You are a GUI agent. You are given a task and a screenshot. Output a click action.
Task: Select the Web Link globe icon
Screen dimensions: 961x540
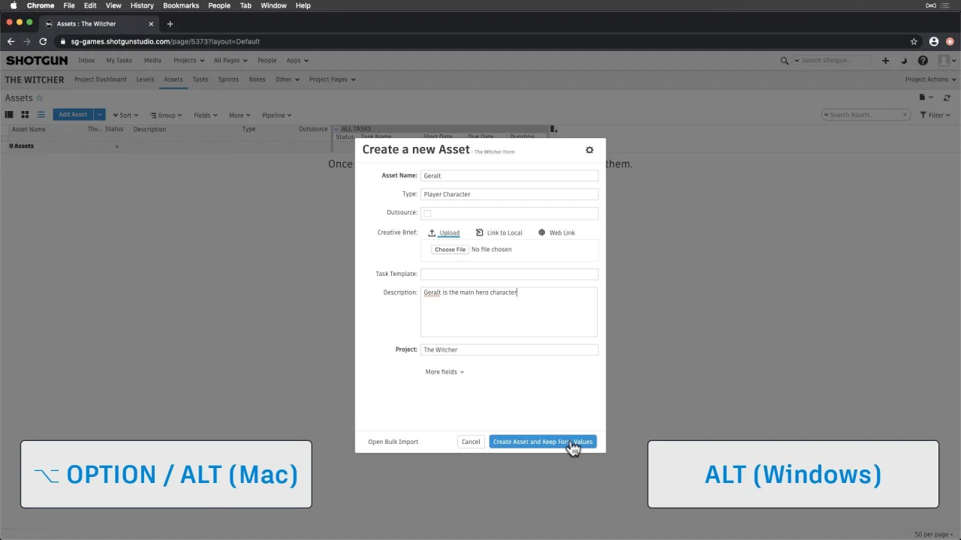coord(542,232)
